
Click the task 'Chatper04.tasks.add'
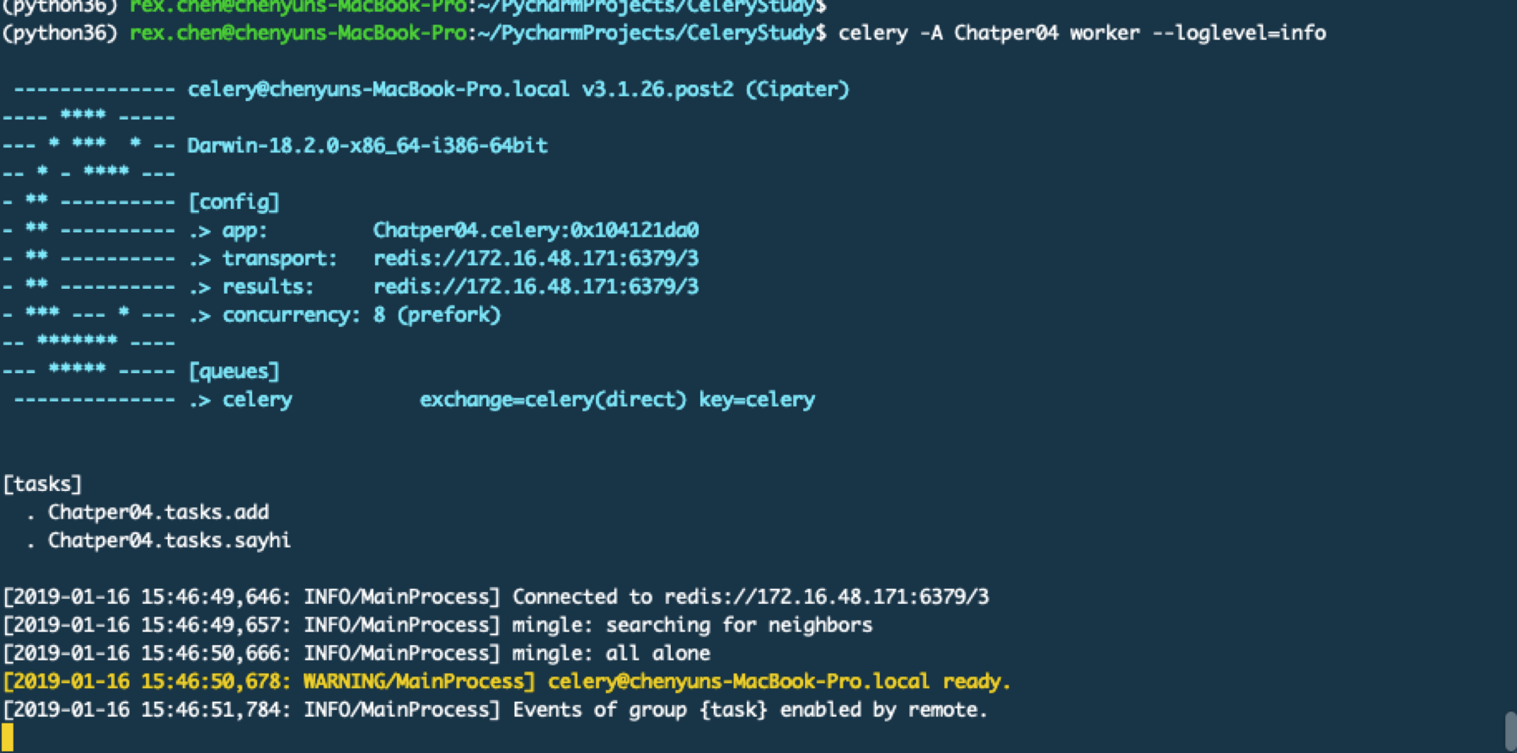click(158, 512)
